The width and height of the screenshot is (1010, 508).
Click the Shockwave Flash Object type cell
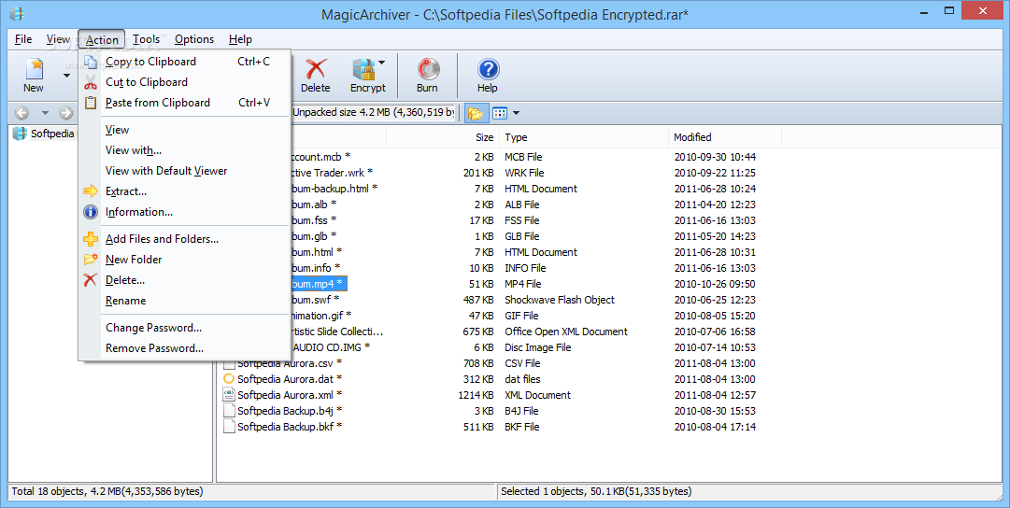coord(559,300)
